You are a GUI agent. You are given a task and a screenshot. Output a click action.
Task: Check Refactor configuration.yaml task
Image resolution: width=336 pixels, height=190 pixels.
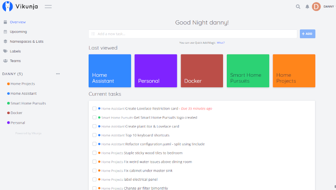[94, 144]
